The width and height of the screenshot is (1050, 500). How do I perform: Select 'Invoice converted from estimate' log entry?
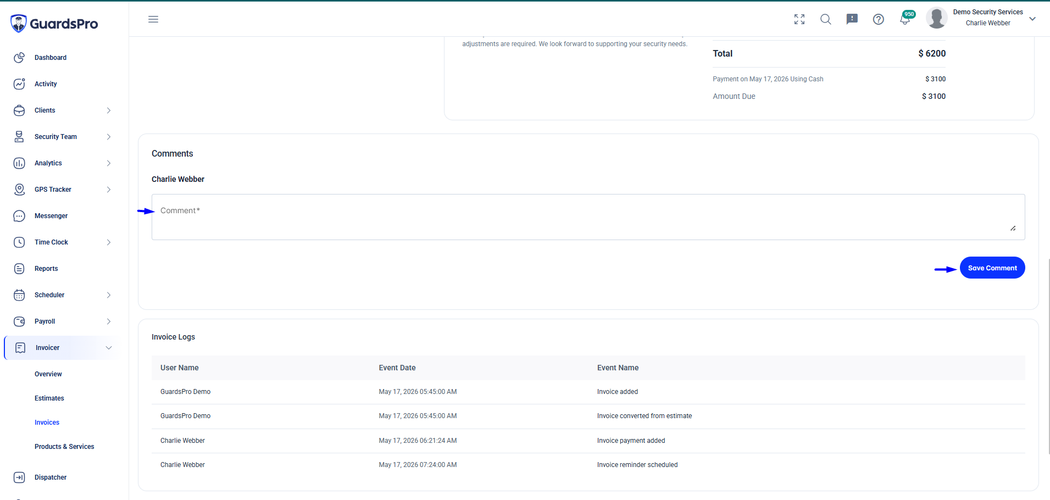coord(645,416)
